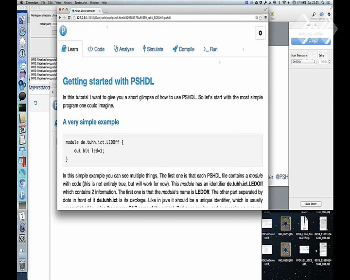Screen dimensions: 350x280
Task: Open Chromium icon in Dock
Action: click(22, 184)
